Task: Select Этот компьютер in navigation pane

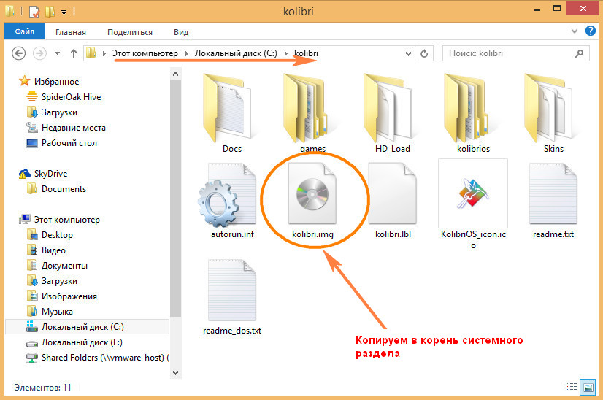Action: tap(66, 220)
